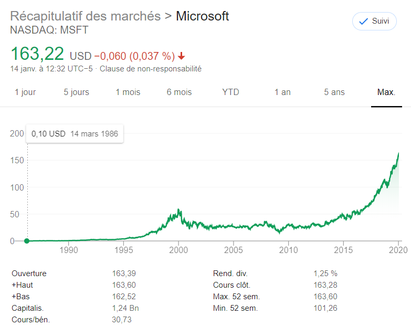Select the Max. range tab
The width and height of the screenshot is (411, 326).
tap(386, 92)
